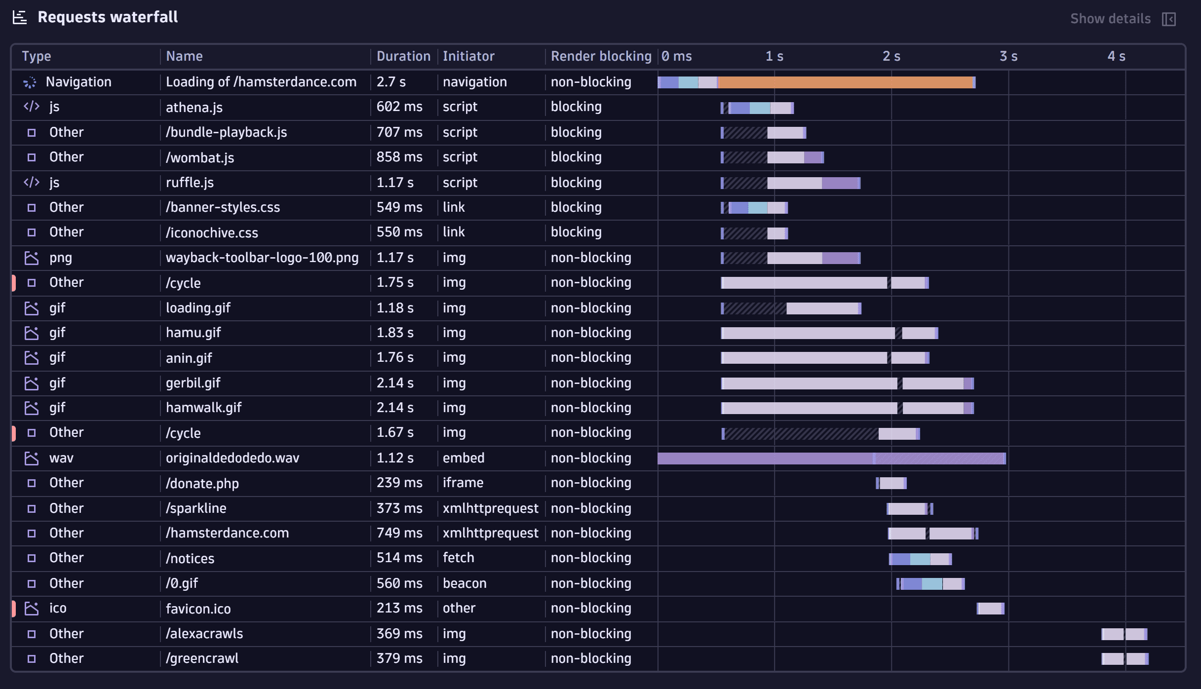The image size is (1201, 689).
Task: Click the js code icon for athena.js
Action: [32, 107]
